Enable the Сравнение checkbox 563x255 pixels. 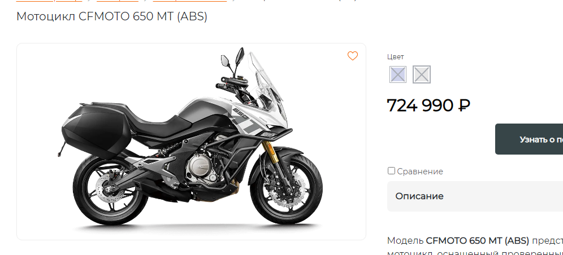point(391,171)
